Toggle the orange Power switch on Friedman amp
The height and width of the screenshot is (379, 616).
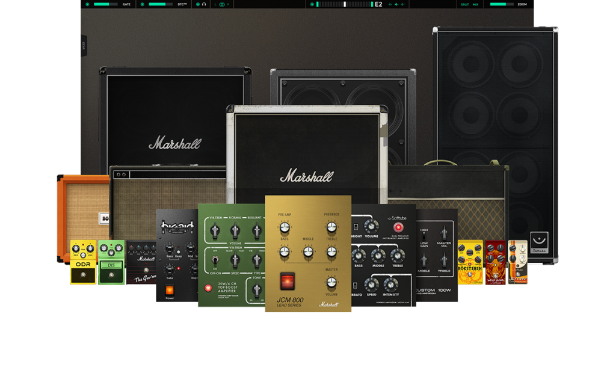[x=170, y=290]
